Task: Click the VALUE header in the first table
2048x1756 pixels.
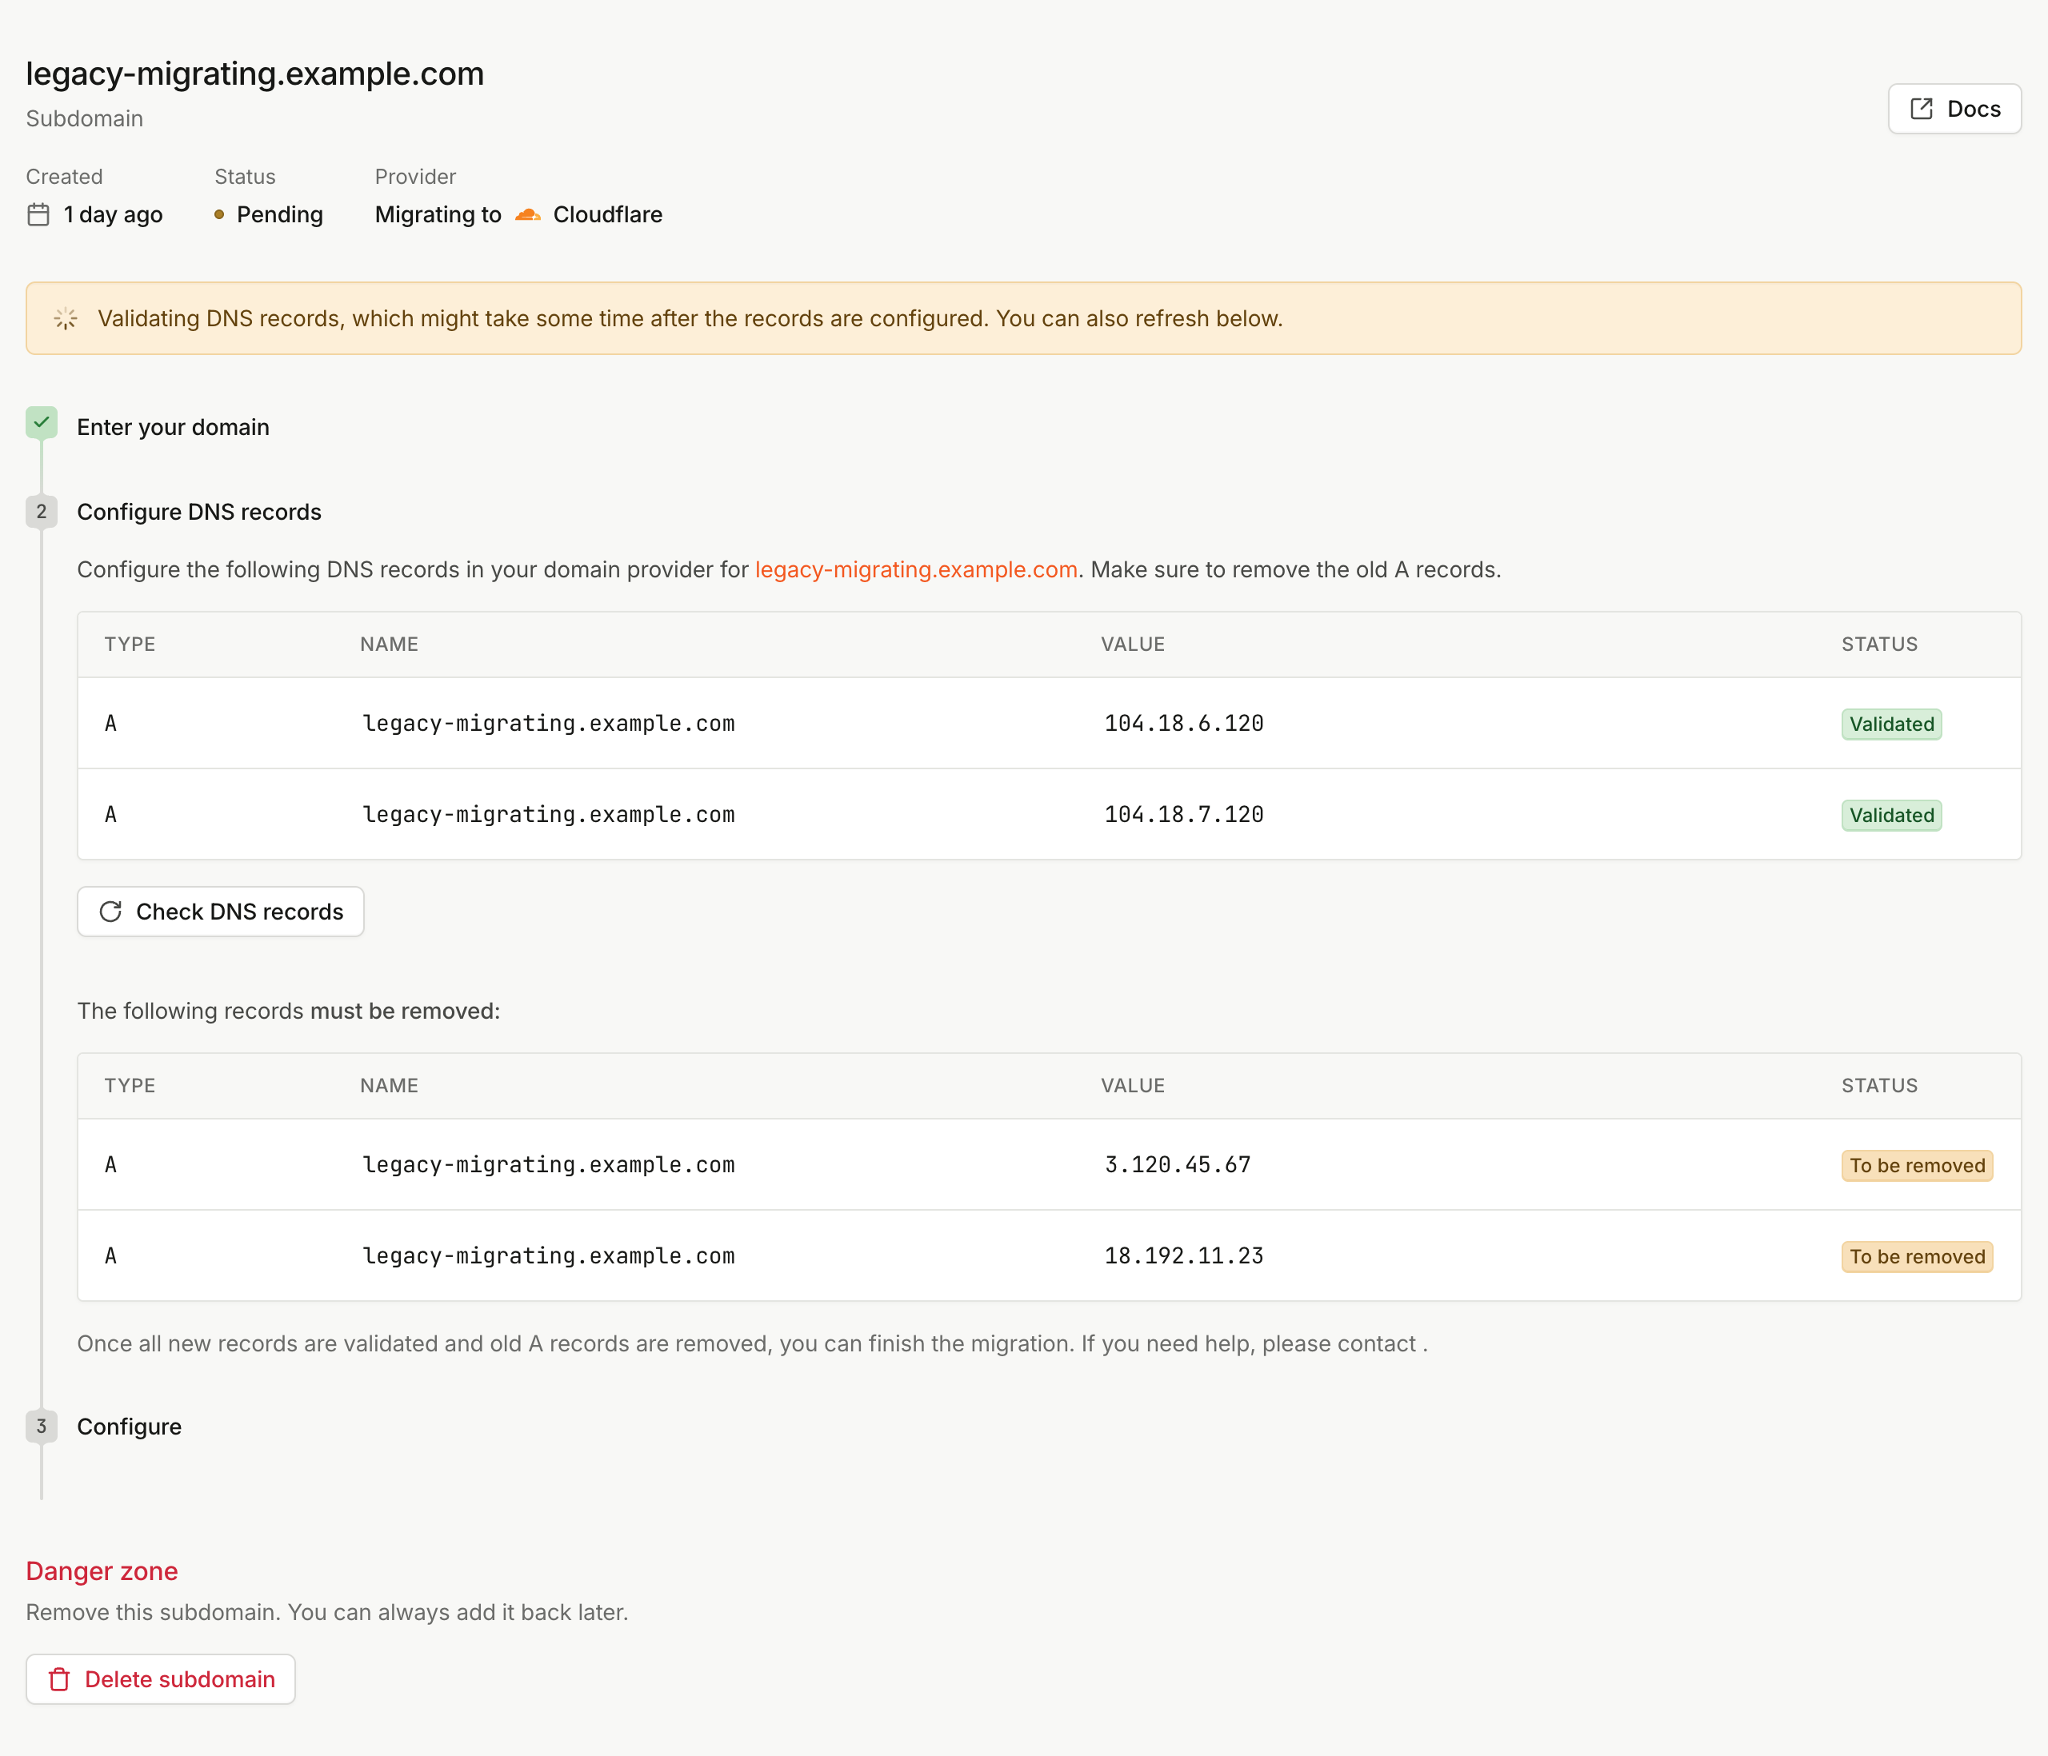Action: [1133, 645]
